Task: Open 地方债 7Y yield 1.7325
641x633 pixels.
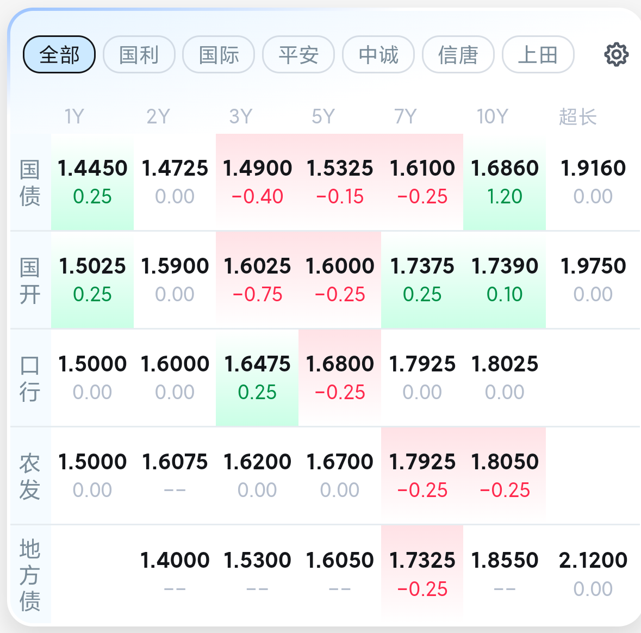Action: tap(422, 574)
